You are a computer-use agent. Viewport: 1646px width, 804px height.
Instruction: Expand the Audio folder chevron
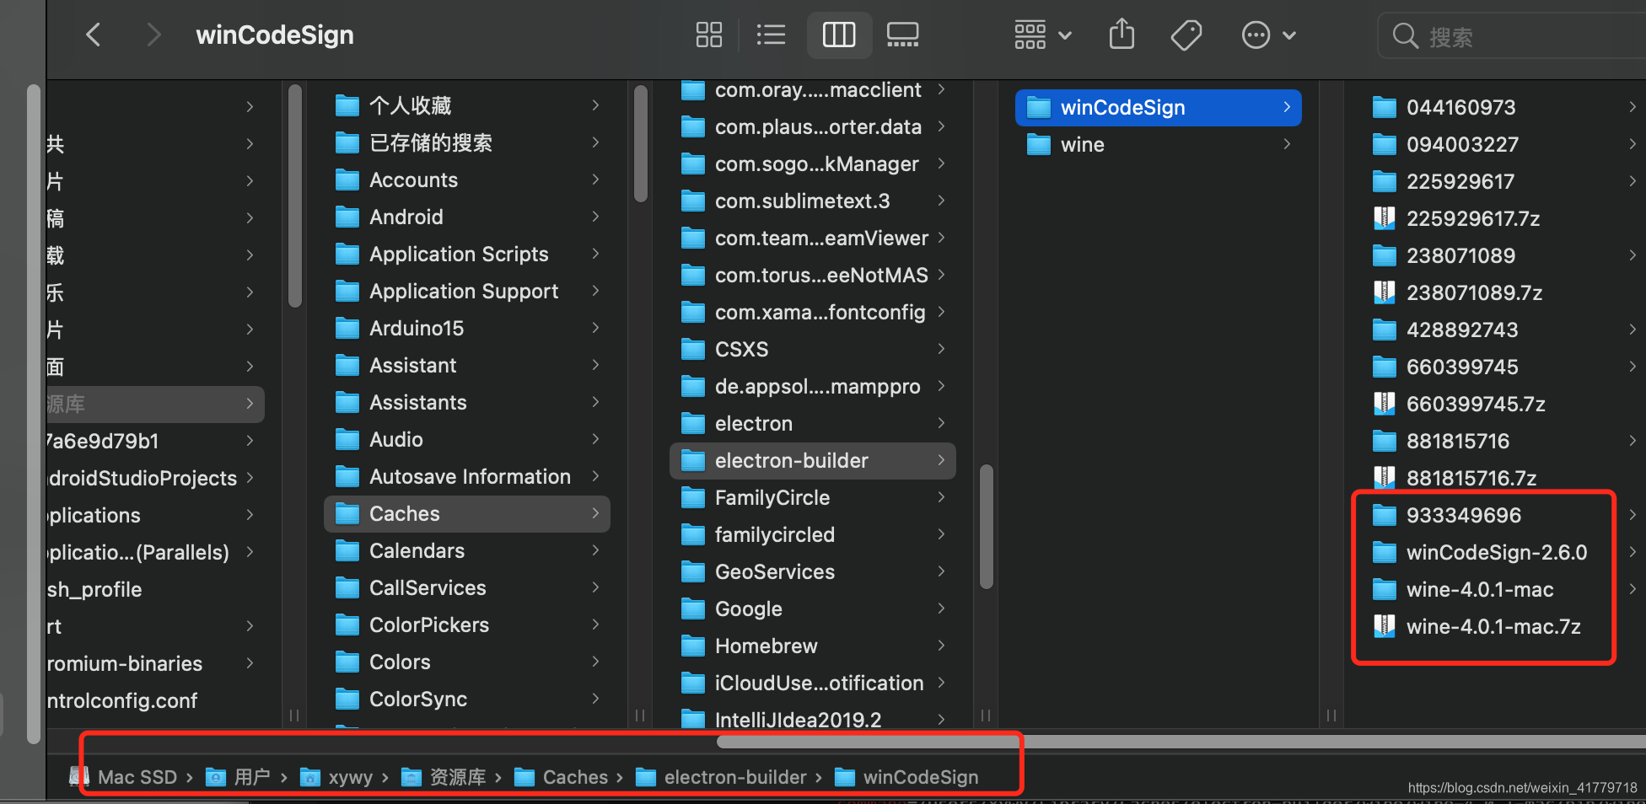tap(595, 439)
